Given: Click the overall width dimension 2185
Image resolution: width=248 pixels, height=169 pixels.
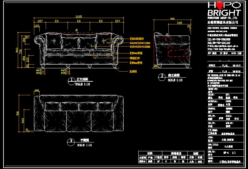Looking at the screenshot, I should click(x=79, y=16).
